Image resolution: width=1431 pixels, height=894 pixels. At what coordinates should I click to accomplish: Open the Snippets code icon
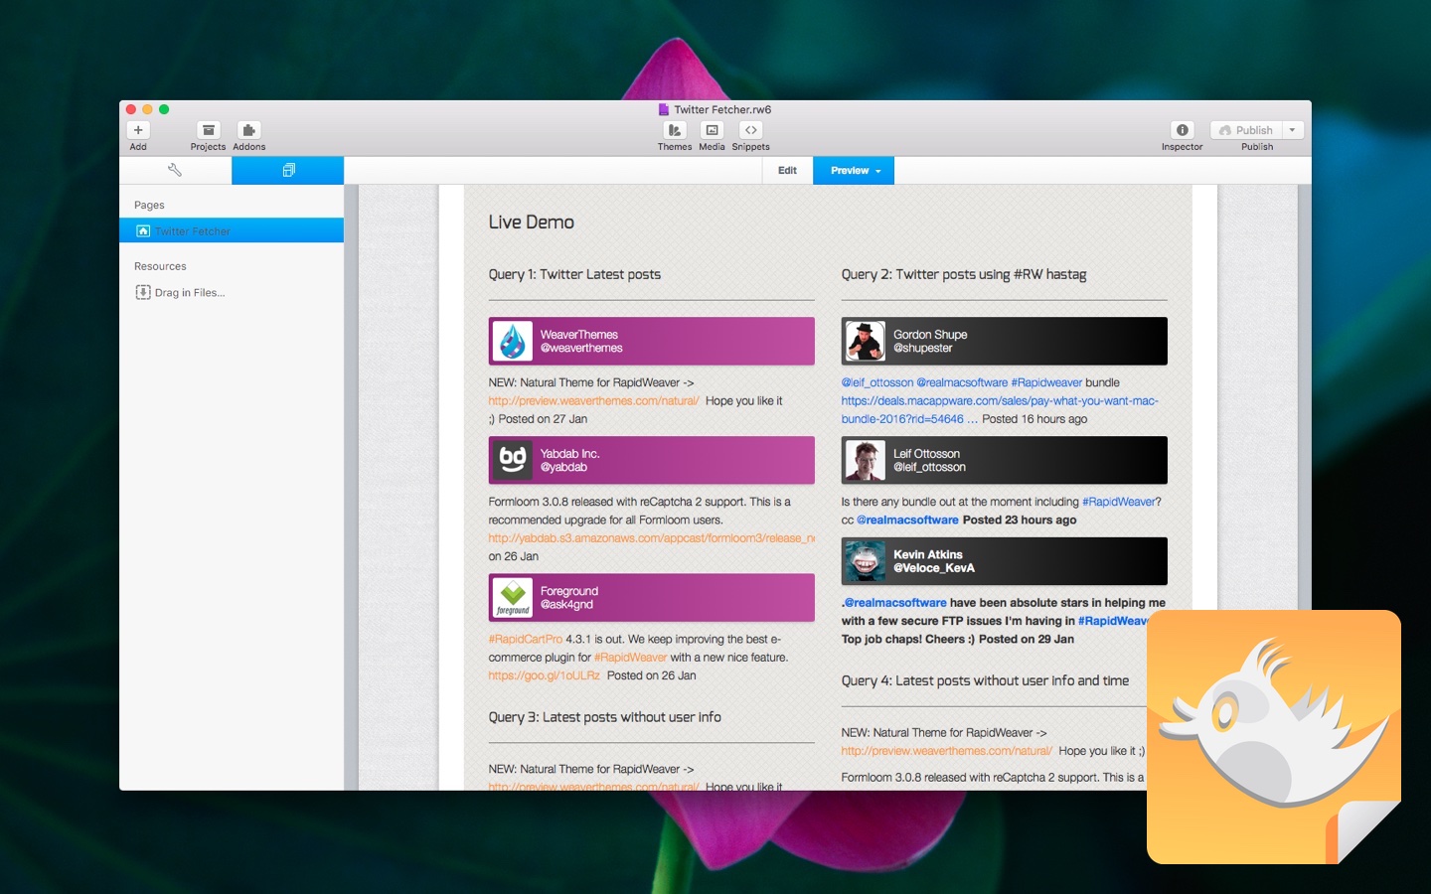[751, 130]
